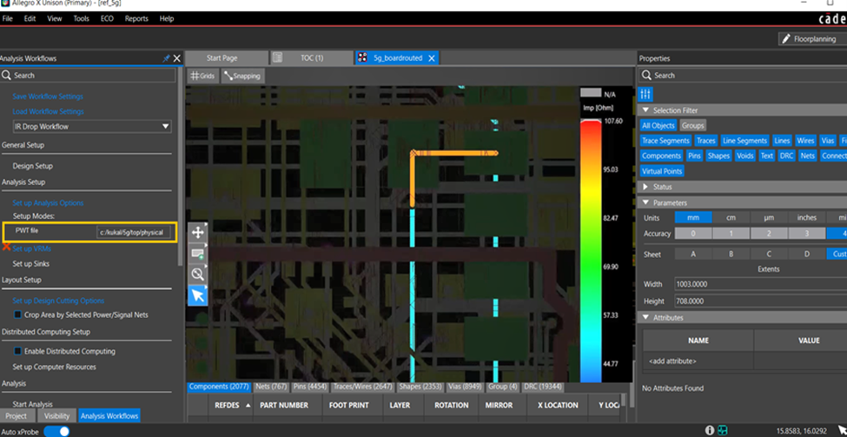Screen dimensions: 847x437
Task: Select the add-comment tool in canvas toolbar
Action: pyautogui.click(x=198, y=254)
